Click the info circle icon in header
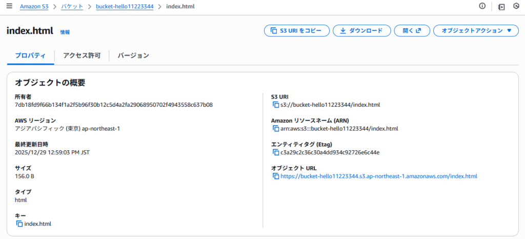The width and height of the screenshot is (525, 239). (x=482, y=7)
